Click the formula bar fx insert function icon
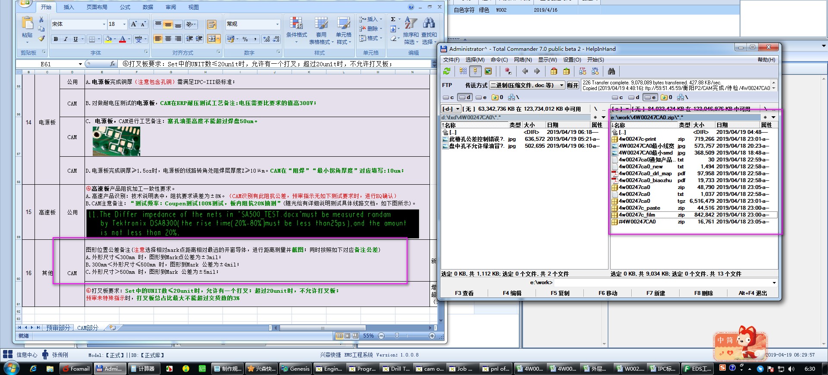The width and height of the screenshot is (828, 375). coord(113,64)
